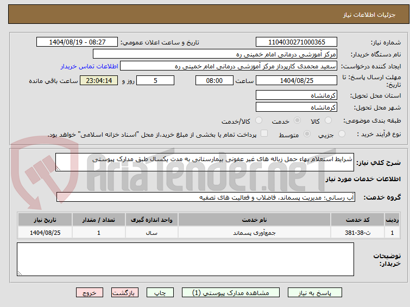Open مشاهده مدارک پیوستی (1) attachments
Screen dimensions: 410x307
pos(231,293)
